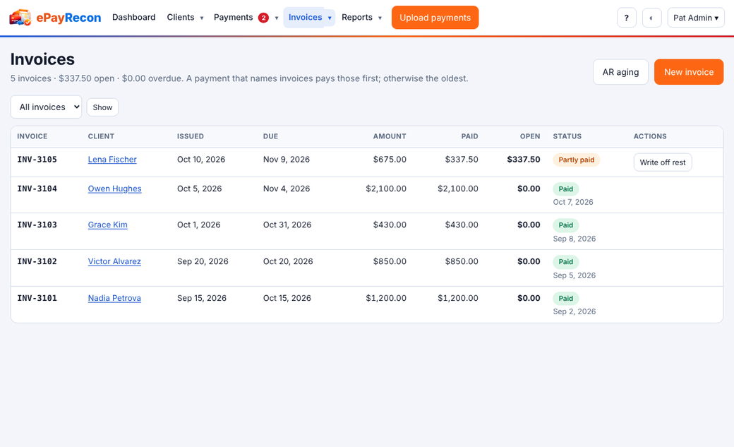This screenshot has height=447, width=734.
Task: Go to the Dashboard page
Action: [x=134, y=18]
